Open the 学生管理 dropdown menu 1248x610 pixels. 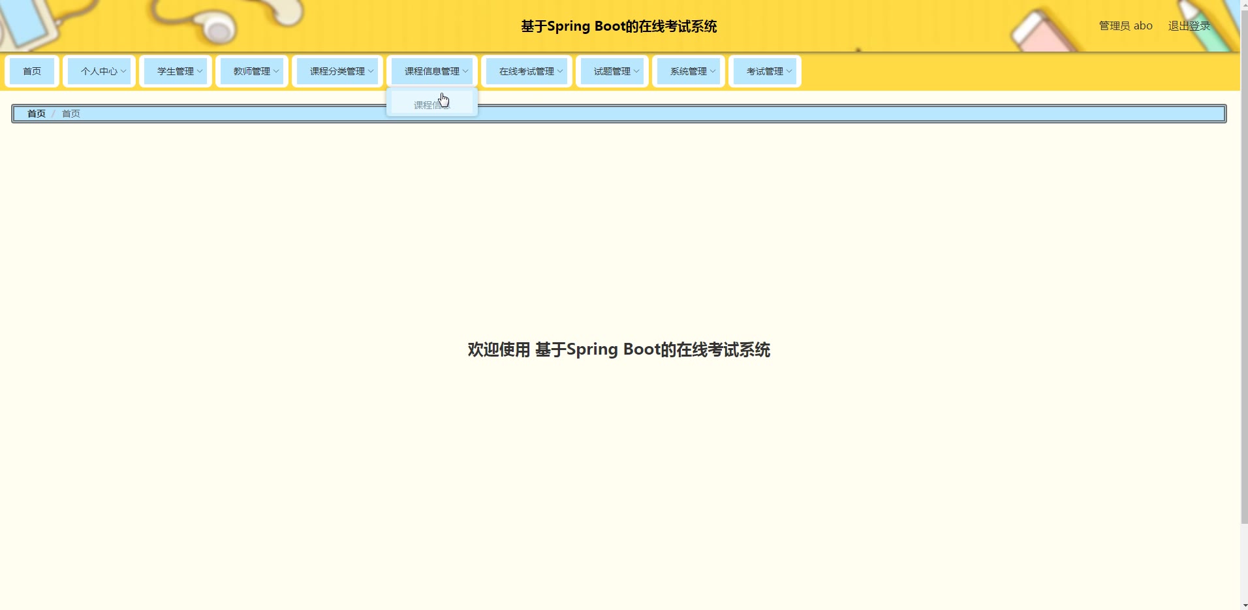176,71
